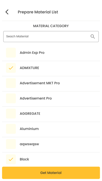Viewport: 102px width, 181px height.
Task: Go back using the arrow icon
Action: point(7,12)
